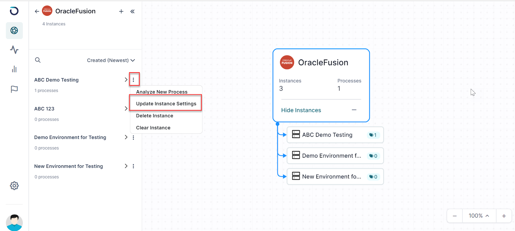This screenshot has width=515, height=231.
Task: Select ABC 123 in instance list
Action: pyautogui.click(x=44, y=109)
